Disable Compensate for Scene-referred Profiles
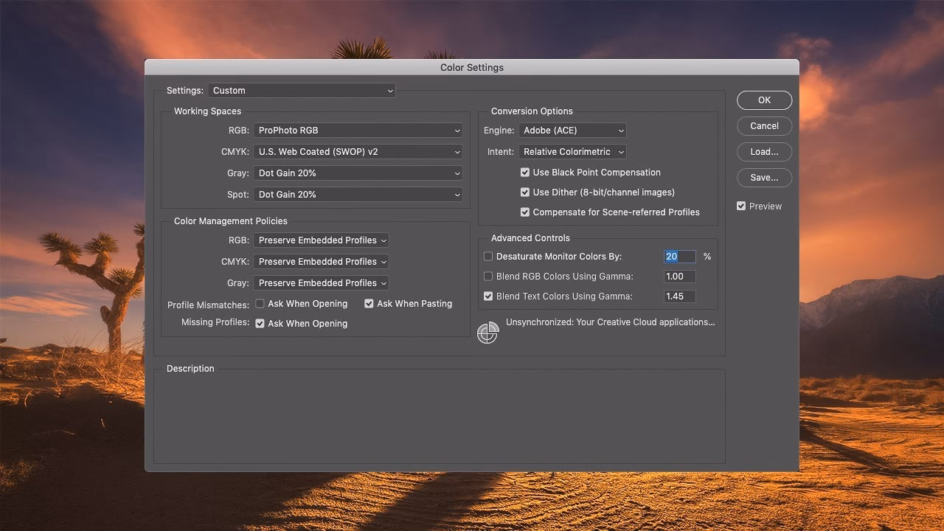This screenshot has width=944, height=531. point(525,212)
